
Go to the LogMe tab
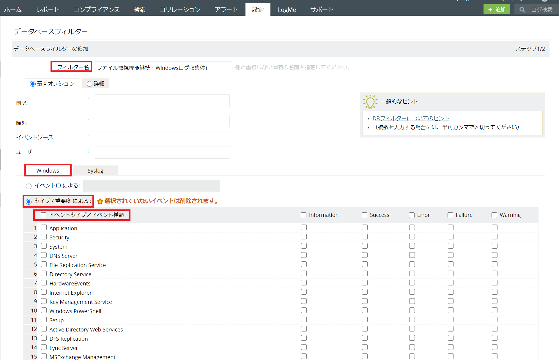click(x=287, y=10)
